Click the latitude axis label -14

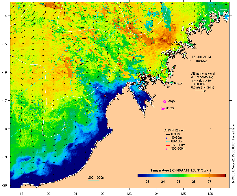[4, 16]
